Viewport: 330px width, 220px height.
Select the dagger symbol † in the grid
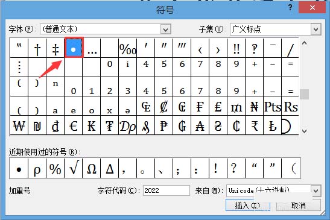(x=37, y=48)
